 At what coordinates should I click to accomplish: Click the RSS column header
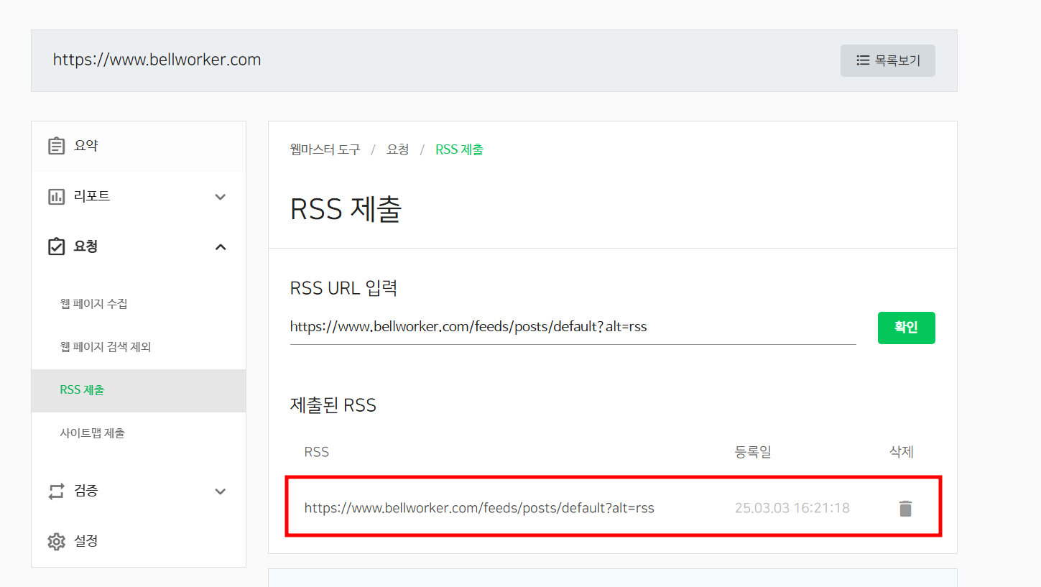click(317, 452)
